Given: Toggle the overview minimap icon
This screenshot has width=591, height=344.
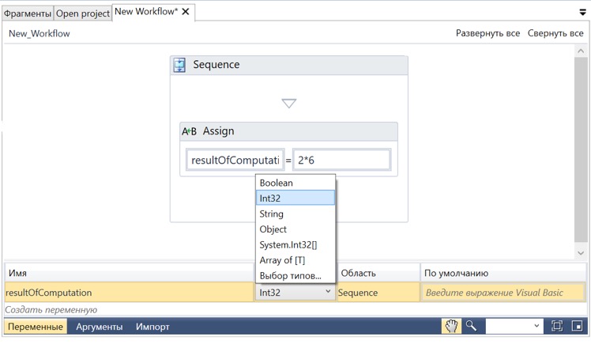Looking at the screenshot, I should pos(578,326).
